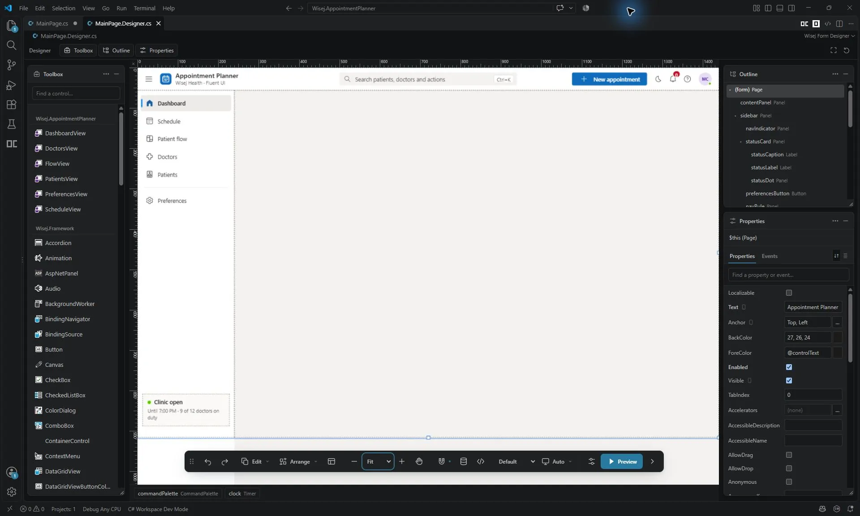Uncheck the Visible property checkbox
Viewport: 860px width, 516px height.
coord(789,381)
